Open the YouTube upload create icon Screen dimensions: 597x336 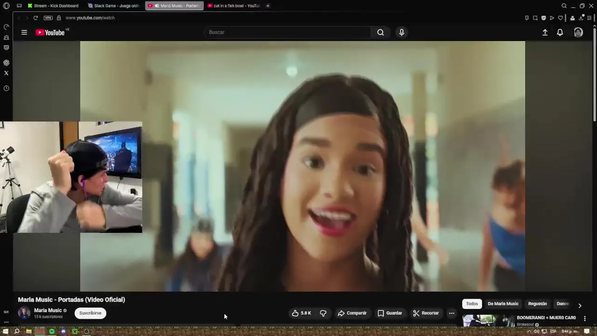[545, 32]
